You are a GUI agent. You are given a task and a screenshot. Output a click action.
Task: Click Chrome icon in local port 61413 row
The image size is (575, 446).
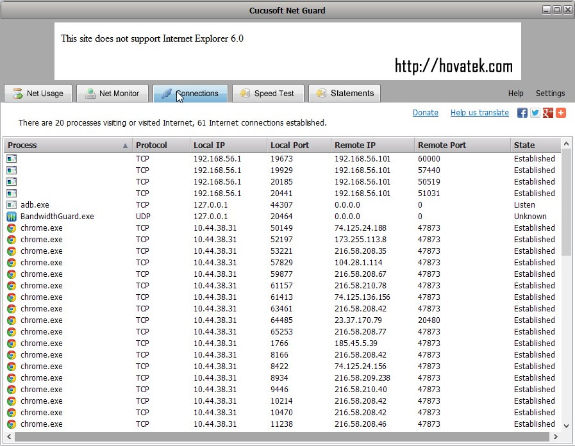coord(12,297)
